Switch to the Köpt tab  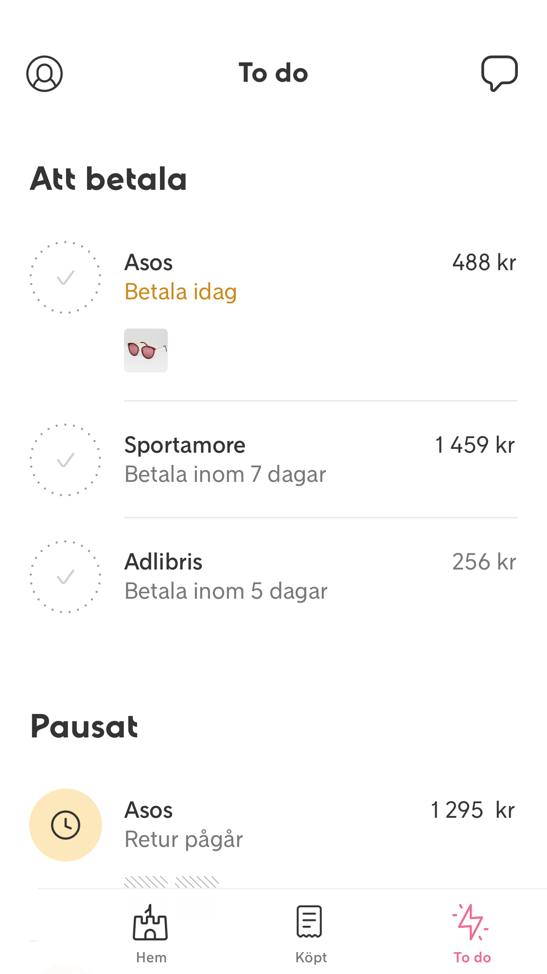tap(311, 957)
